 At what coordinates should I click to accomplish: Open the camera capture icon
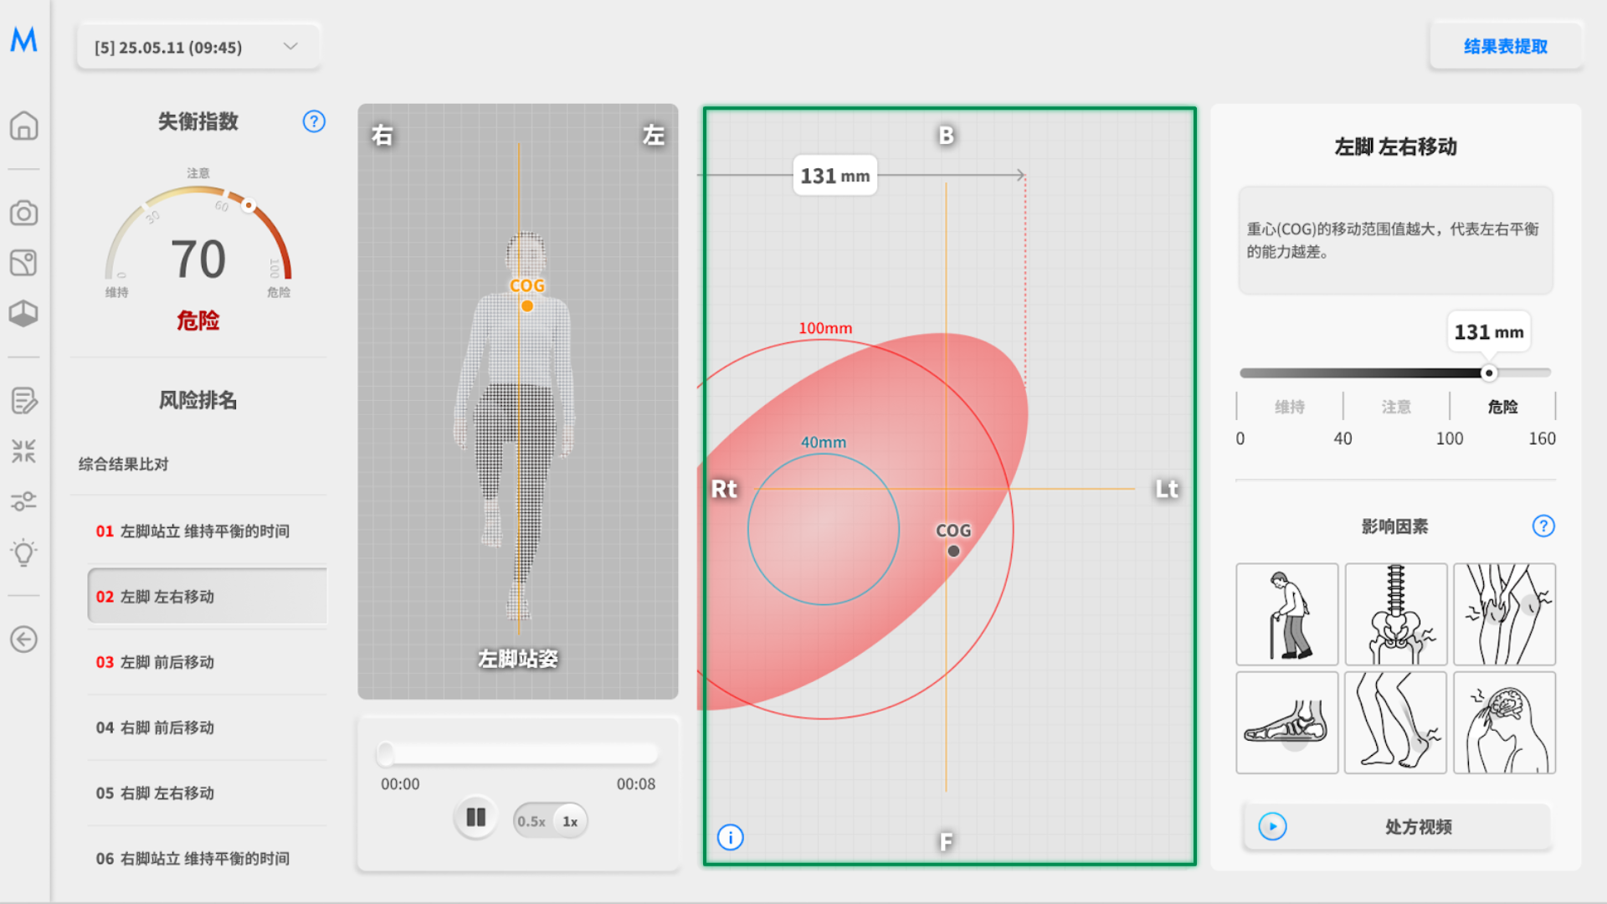(23, 213)
